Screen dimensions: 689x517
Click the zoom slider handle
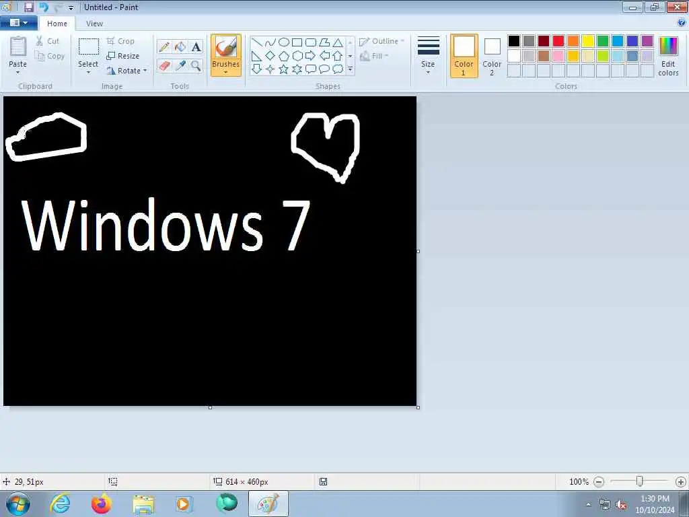pos(640,481)
